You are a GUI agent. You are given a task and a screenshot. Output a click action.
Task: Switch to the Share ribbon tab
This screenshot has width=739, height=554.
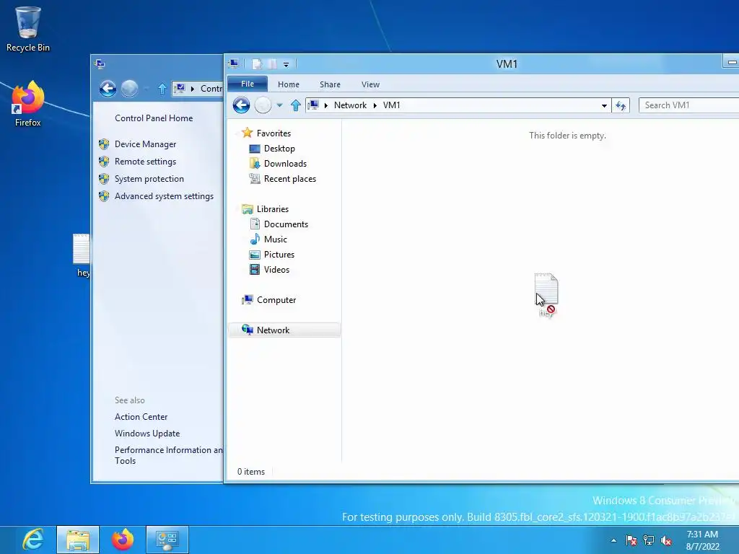[x=330, y=84]
